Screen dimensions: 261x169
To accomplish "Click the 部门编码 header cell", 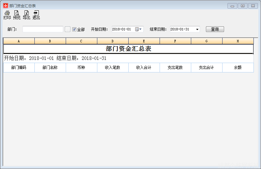I will click(19, 67).
